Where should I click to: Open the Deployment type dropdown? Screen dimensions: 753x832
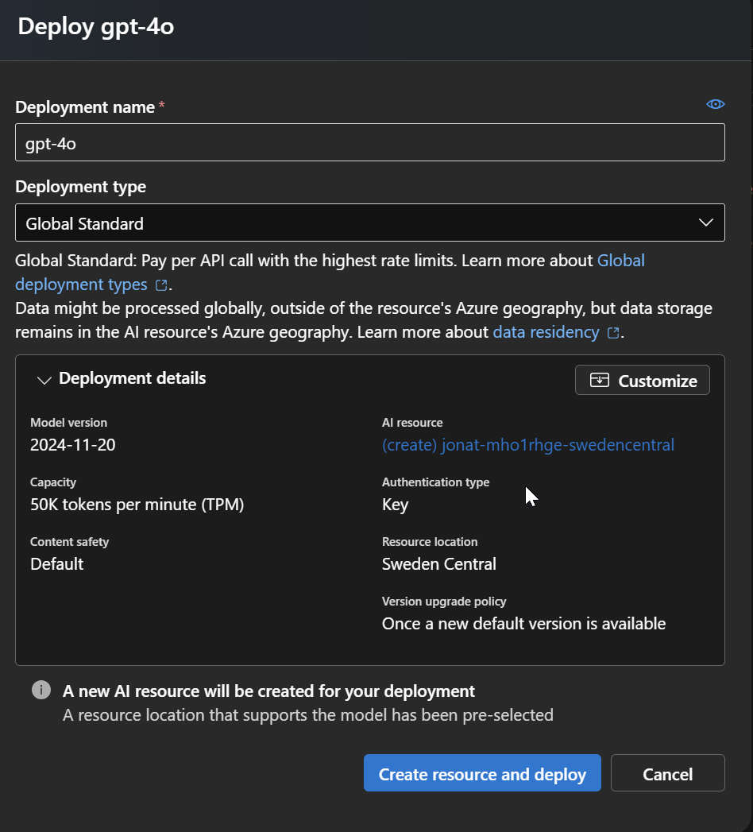pyautogui.click(x=369, y=223)
